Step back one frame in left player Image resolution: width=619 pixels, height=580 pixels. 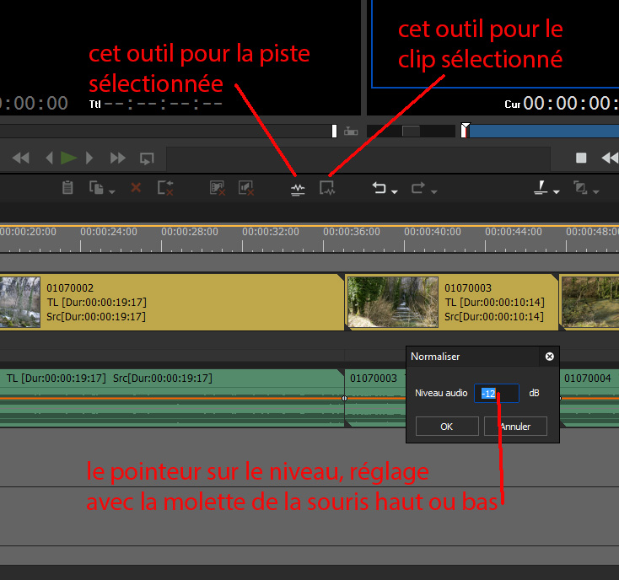coord(50,158)
